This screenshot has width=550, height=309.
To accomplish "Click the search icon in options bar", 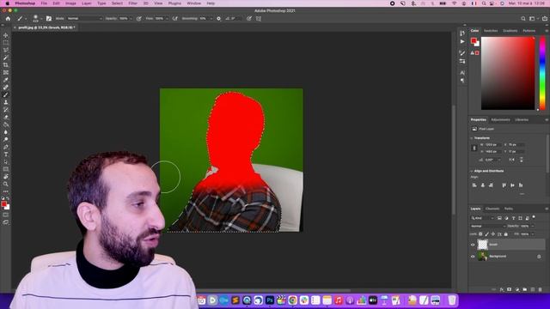I will click(x=523, y=19).
